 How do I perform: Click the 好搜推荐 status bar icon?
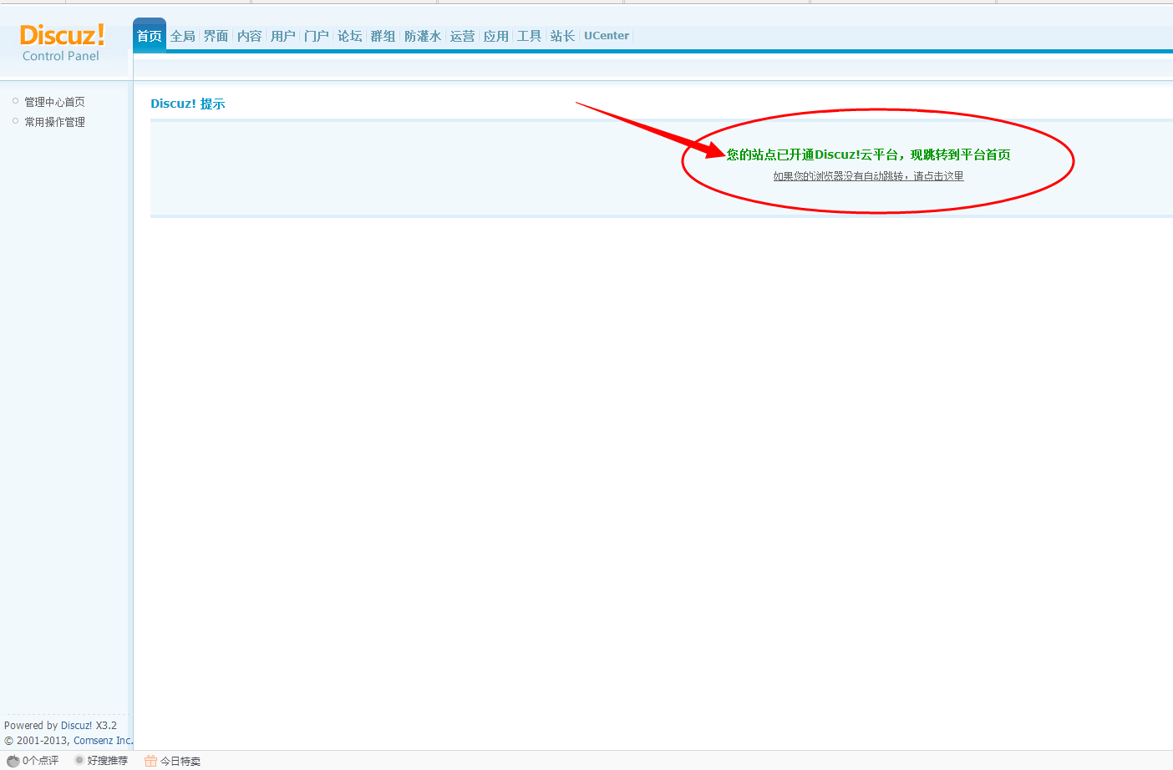click(x=79, y=760)
